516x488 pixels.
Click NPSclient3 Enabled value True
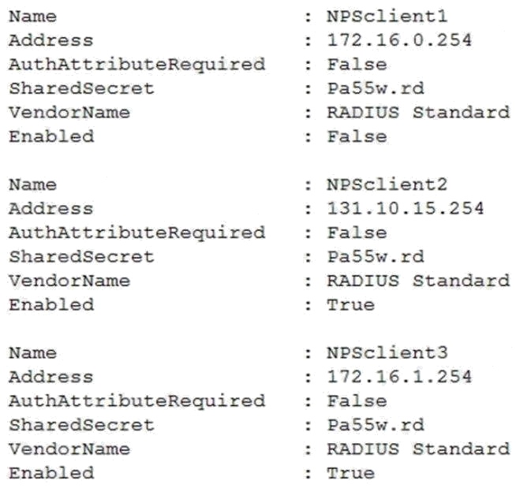pyautogui.click(x=351, y=474)
